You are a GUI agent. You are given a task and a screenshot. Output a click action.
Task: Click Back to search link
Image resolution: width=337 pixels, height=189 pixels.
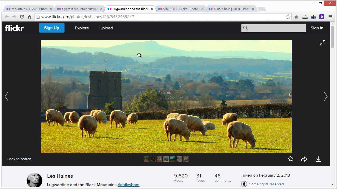click(x=19, y=159)
